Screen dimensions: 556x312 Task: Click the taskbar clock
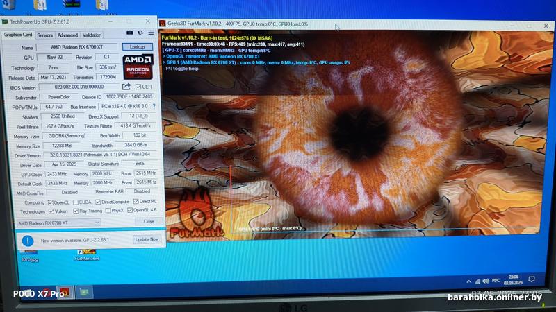[x=513, y=280]
